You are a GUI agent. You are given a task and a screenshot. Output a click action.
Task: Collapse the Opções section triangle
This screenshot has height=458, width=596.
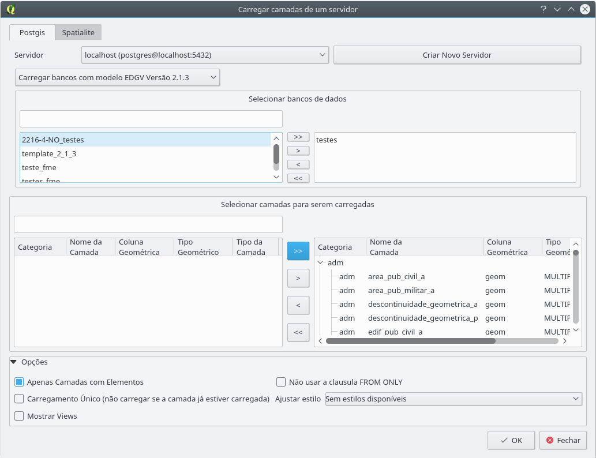click(x=14, y=362)
